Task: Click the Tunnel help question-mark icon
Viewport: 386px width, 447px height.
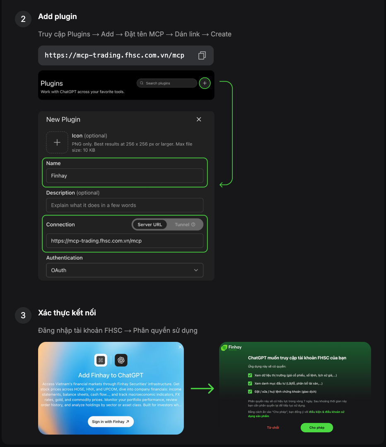Action: click(x=193, y=225)
